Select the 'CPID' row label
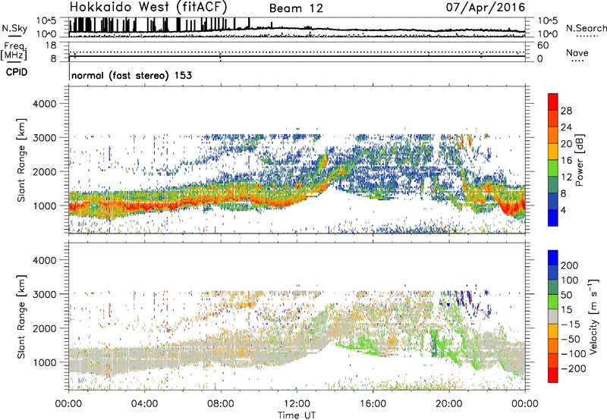The image size is (607, 420). click(17, 72)
